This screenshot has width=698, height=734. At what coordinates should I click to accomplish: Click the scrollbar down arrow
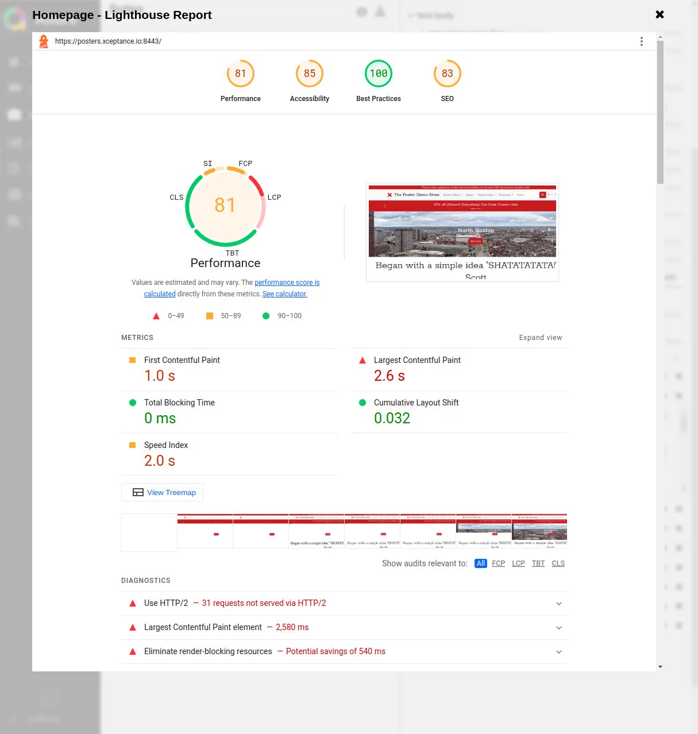click(660, 667)
